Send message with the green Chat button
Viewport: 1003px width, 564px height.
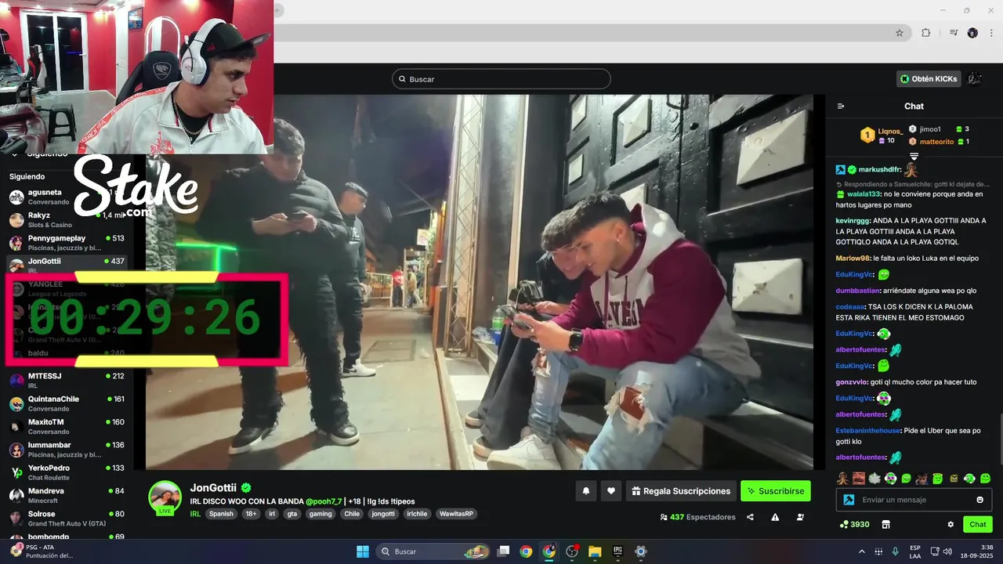978,525
